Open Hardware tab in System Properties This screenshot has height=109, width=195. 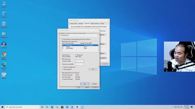click(x=81, y=24)
